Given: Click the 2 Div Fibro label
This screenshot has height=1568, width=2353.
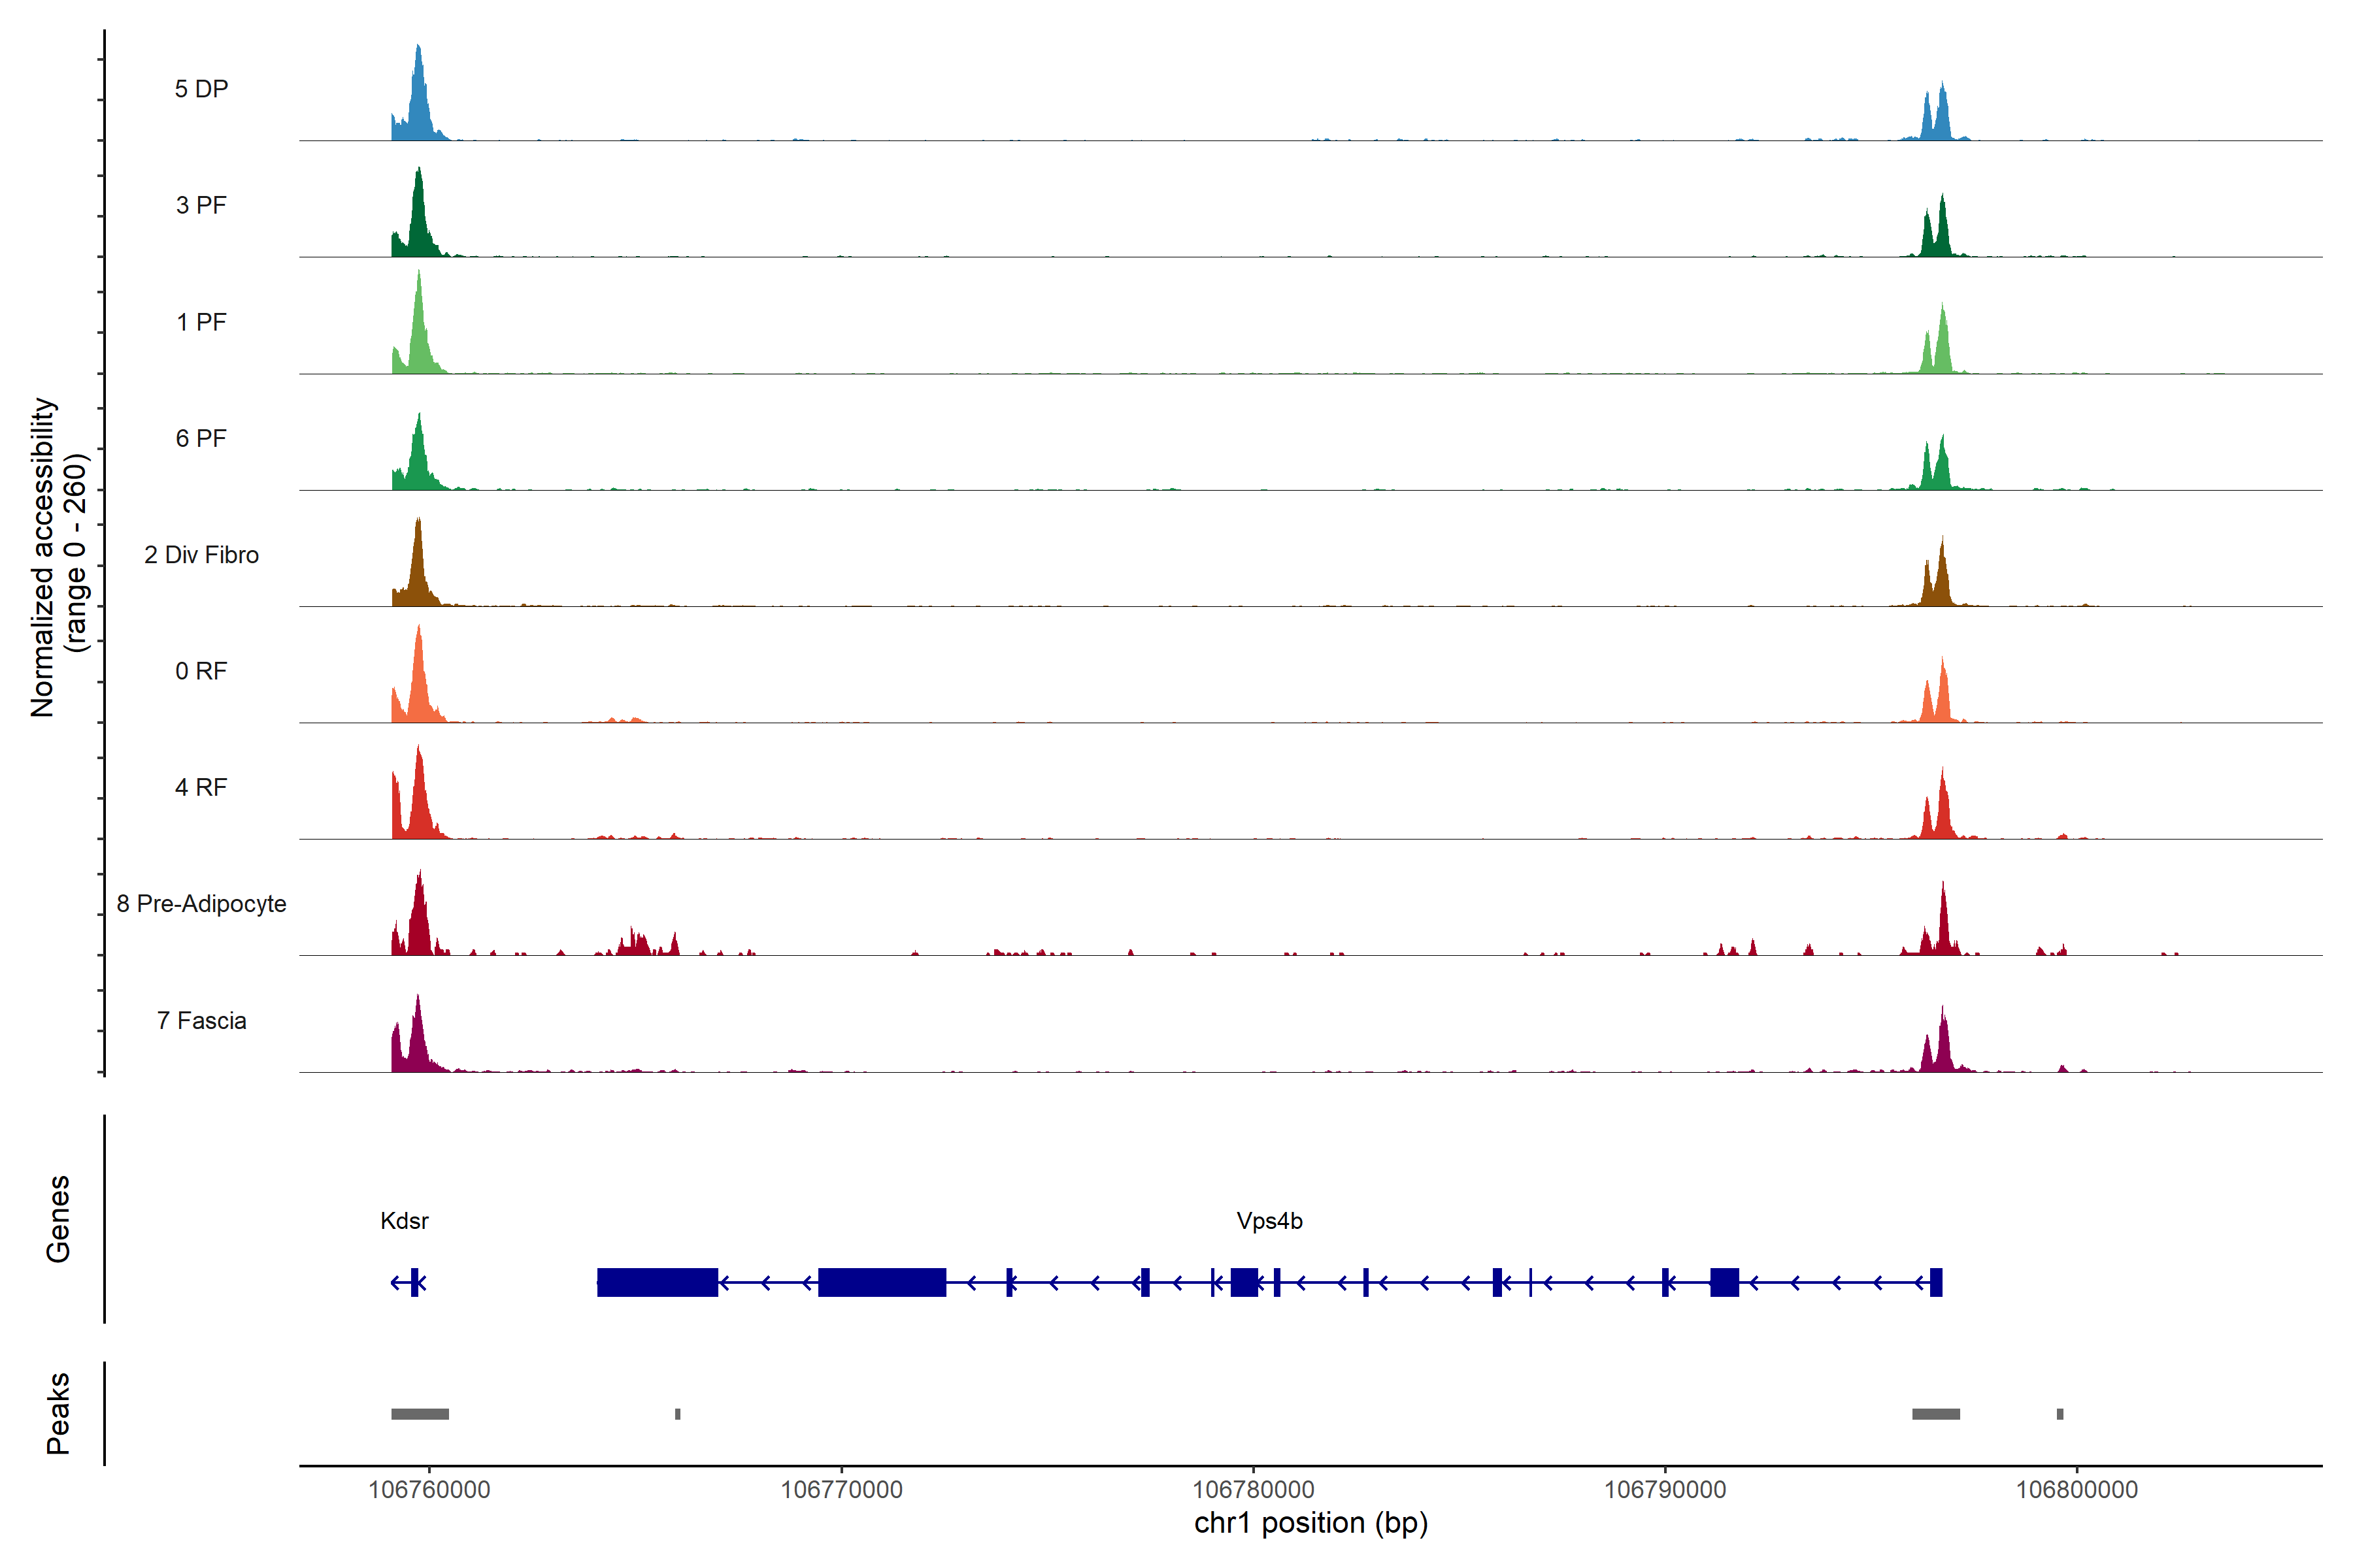Looking at the screenshot, I should point(201,555).
